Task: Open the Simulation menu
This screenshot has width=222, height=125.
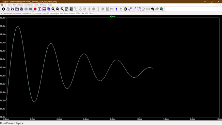Action: pos(29,5)
